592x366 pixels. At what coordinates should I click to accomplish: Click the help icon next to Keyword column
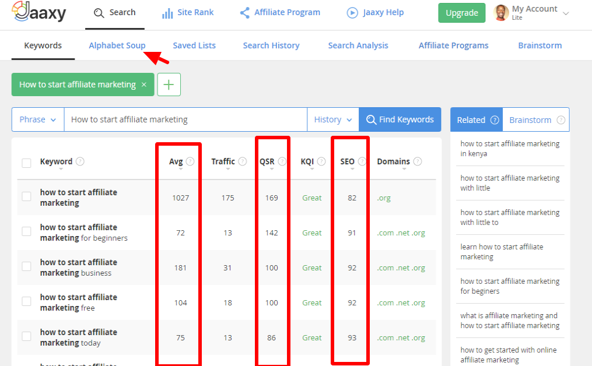coord(80,161)
